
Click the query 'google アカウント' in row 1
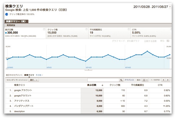pyautogui.click(x=23, y=90)
